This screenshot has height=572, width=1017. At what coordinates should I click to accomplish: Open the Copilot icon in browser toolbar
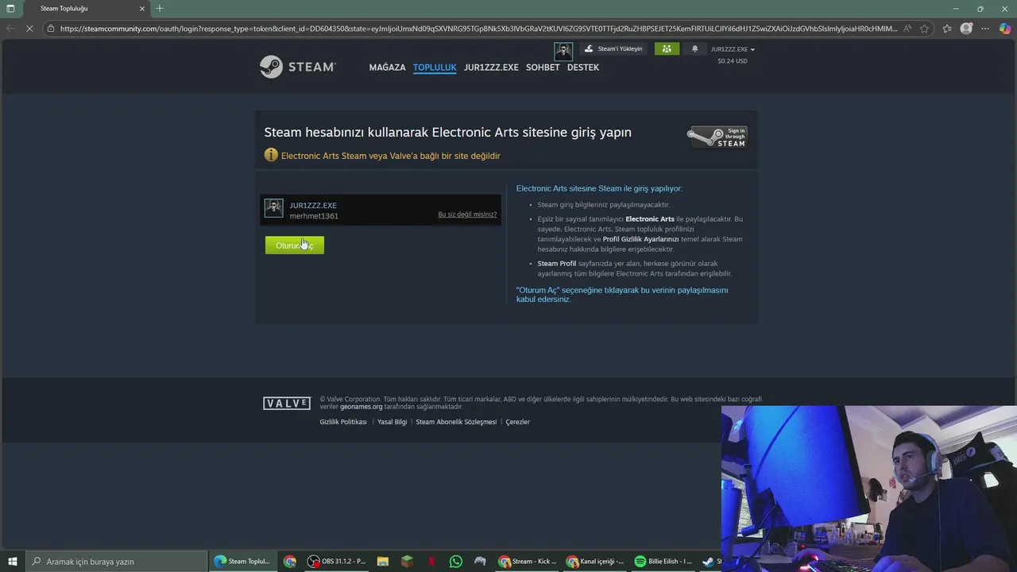(1005, 29)
